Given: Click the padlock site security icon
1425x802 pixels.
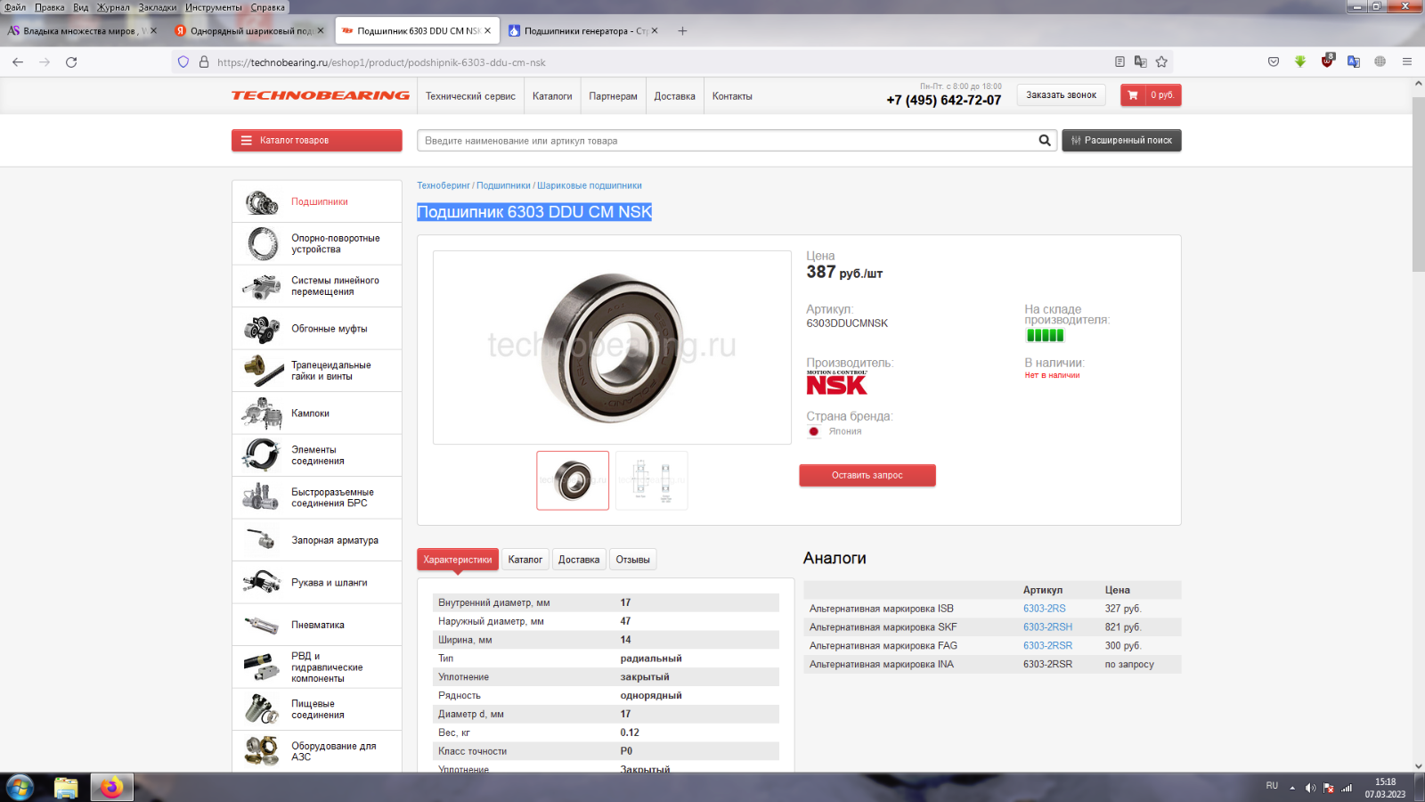Looking at the screenshot, I should point(204,62).
